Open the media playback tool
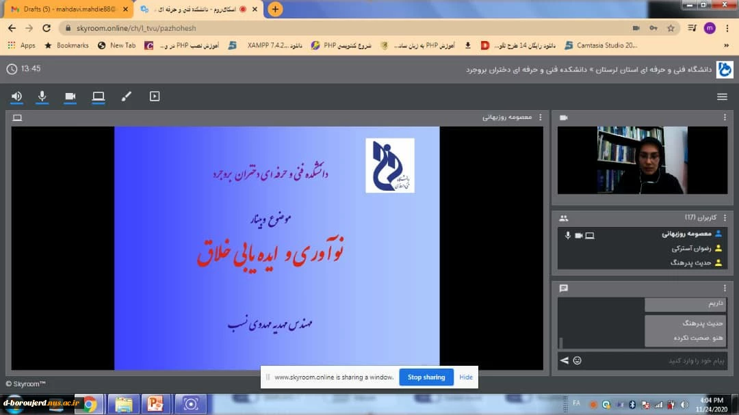The width and height of the screenshot is (739, 415). pos(155,96)
